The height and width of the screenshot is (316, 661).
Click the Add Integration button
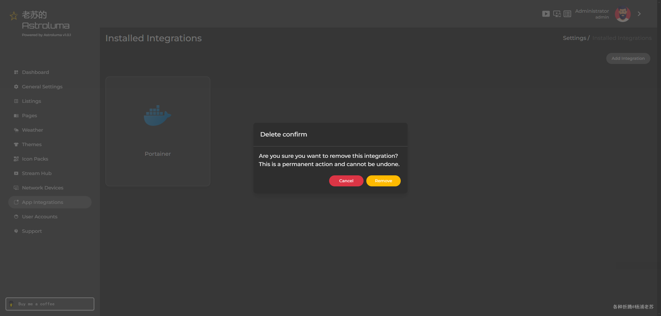(x=628, y=58)
